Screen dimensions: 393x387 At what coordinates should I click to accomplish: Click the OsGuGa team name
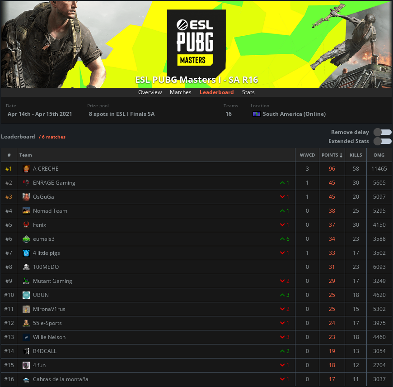[43, 196]
